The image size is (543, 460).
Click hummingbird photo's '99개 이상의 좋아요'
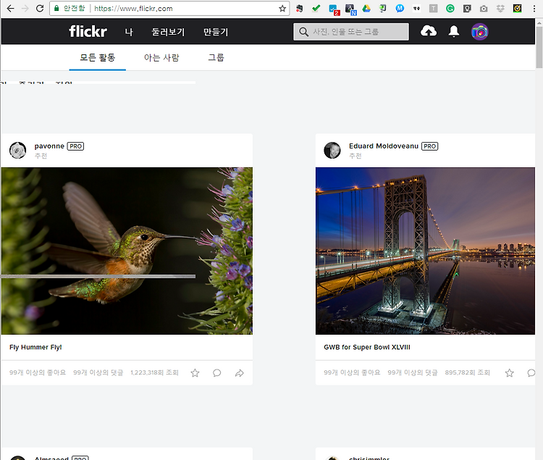click(x=38, y=373)
